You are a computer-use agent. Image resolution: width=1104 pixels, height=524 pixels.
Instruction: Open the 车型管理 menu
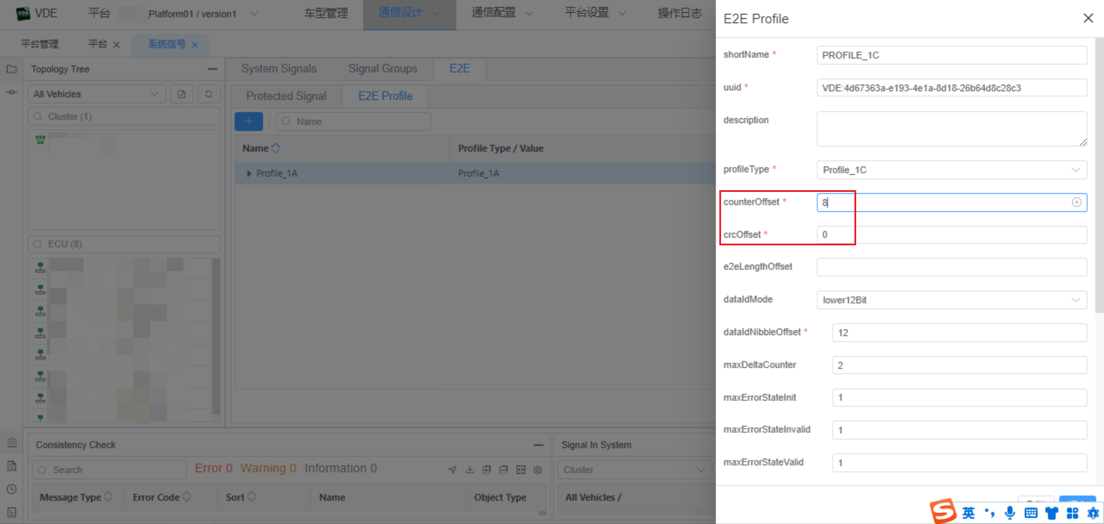point(326,13)
